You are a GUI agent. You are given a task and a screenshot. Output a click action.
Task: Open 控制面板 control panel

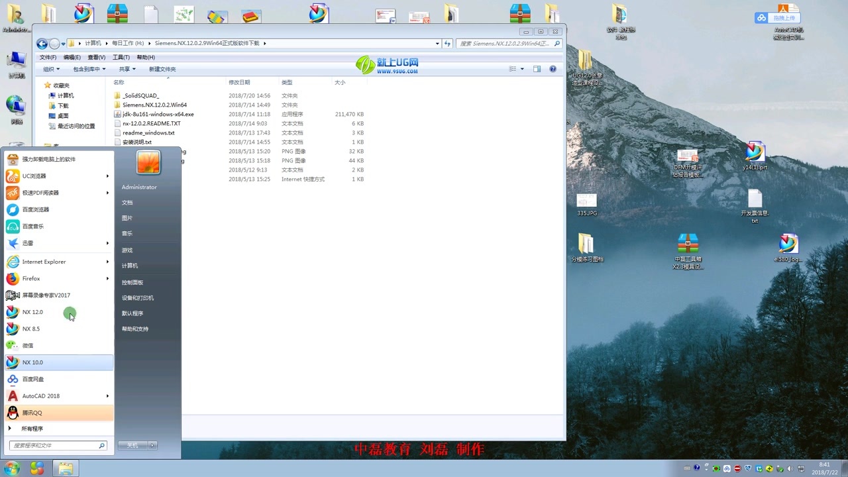point(132,282)
